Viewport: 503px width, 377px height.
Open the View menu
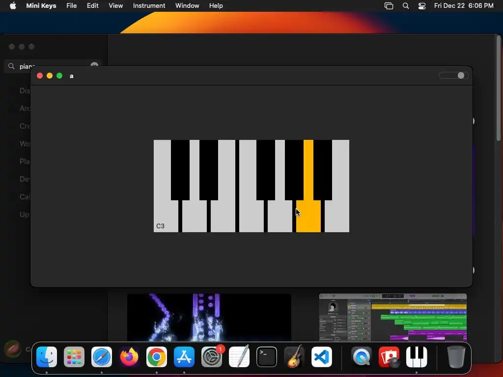pyautogui.click(x=116, y=6)
